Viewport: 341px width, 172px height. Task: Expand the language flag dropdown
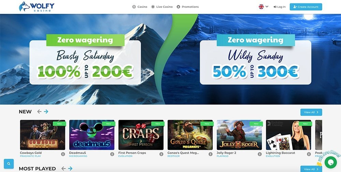pyautogui.click(x=263, y=7)
